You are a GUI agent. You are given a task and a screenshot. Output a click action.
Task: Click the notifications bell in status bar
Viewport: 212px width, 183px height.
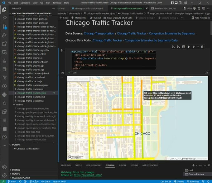tap(208, 181)
